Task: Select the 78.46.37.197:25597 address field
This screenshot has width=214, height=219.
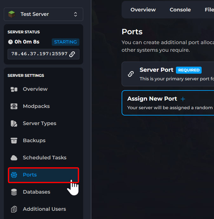Action: pos(43,54)
